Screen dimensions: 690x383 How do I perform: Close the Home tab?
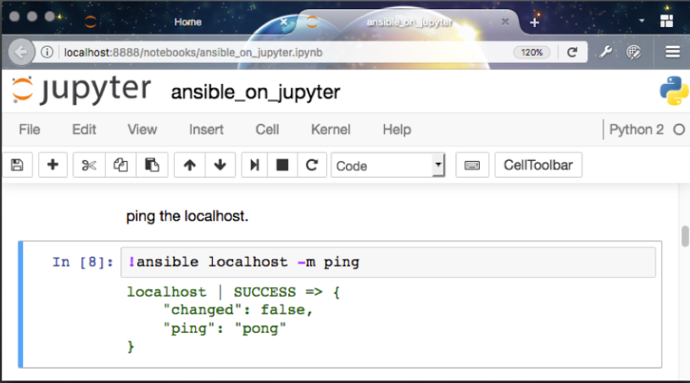(284, 21)
